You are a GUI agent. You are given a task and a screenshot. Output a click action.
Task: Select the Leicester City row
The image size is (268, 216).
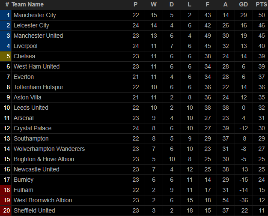pyautogui.click(x=134, y=26)
